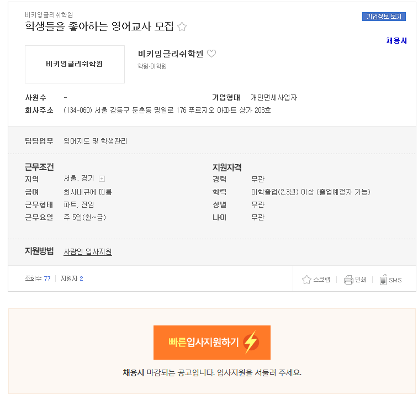Click the 인쇄 printer icon
The height and width of the screenshot is (405, 418).
coord(348,280)
